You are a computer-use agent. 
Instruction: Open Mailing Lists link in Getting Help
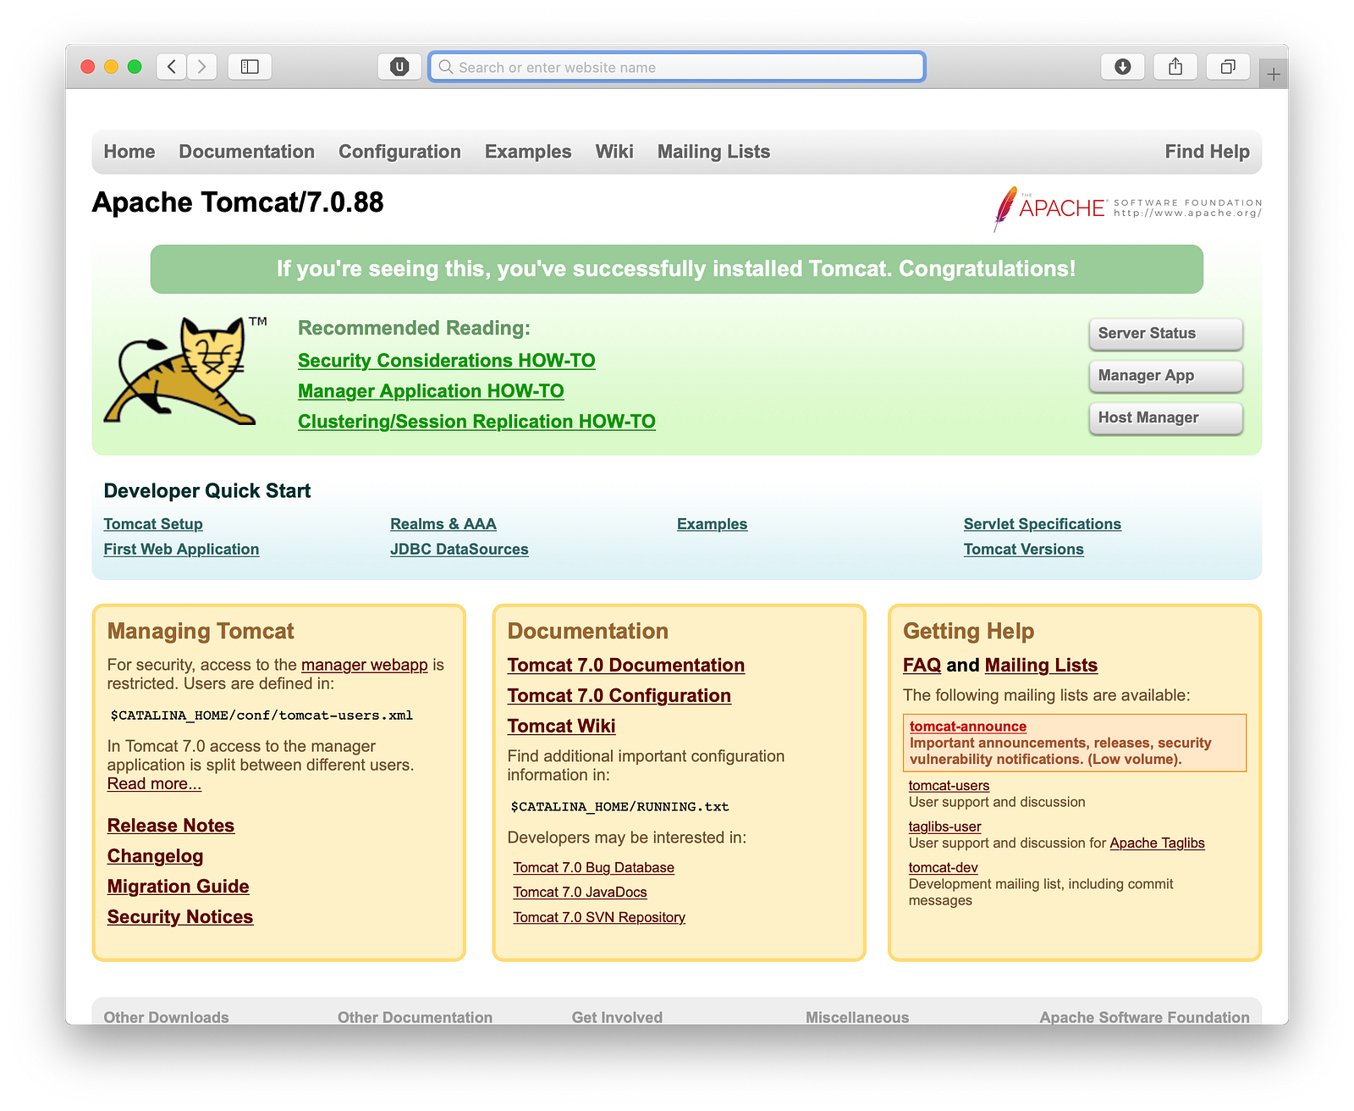tap(1042, 666)
